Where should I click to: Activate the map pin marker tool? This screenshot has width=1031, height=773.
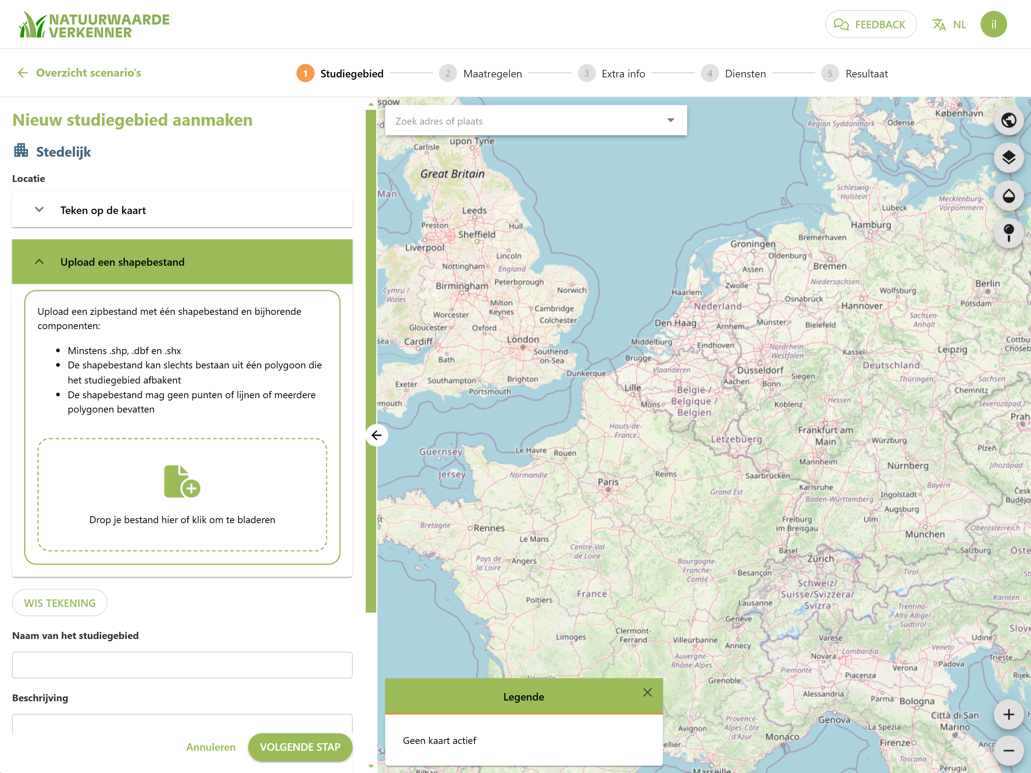click(x=1009, y=233)
